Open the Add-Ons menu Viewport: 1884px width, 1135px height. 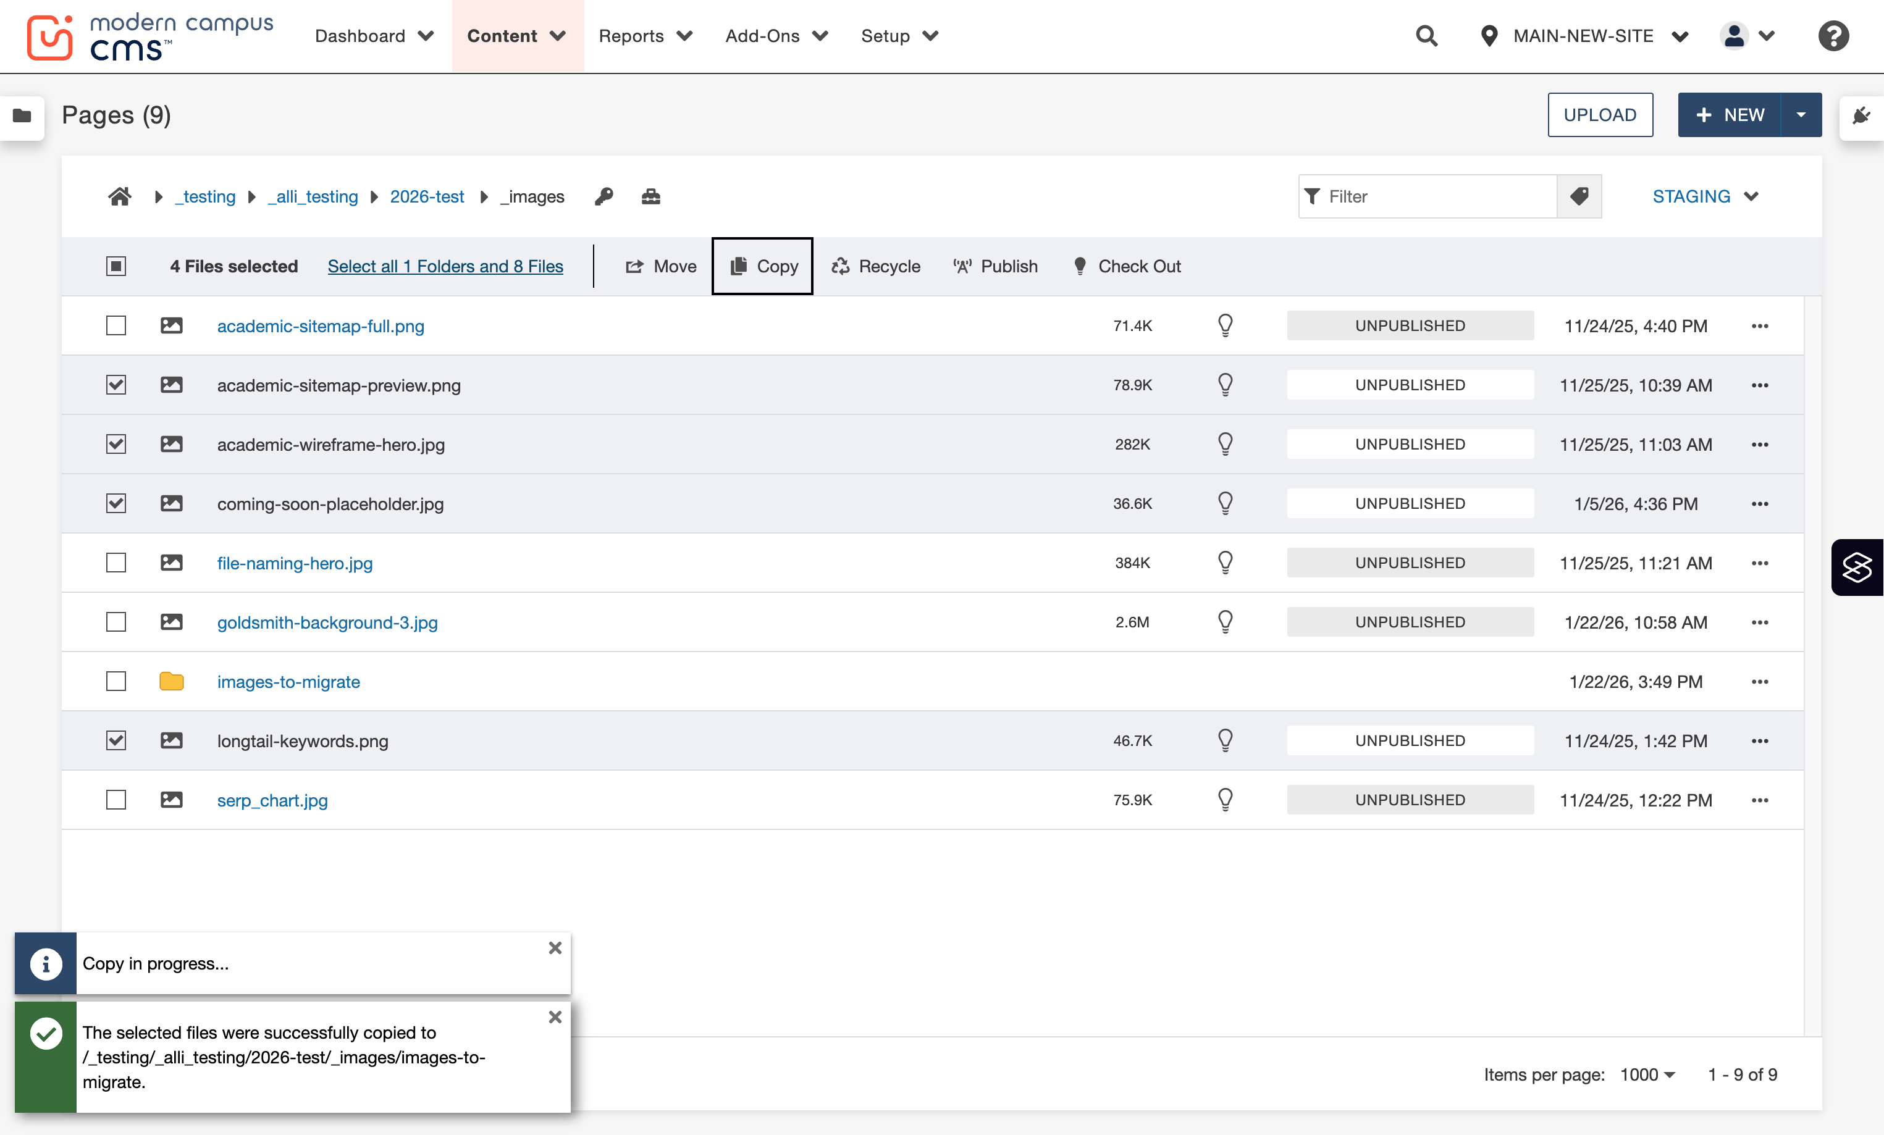pyautogui.click(x=777, y=36)
